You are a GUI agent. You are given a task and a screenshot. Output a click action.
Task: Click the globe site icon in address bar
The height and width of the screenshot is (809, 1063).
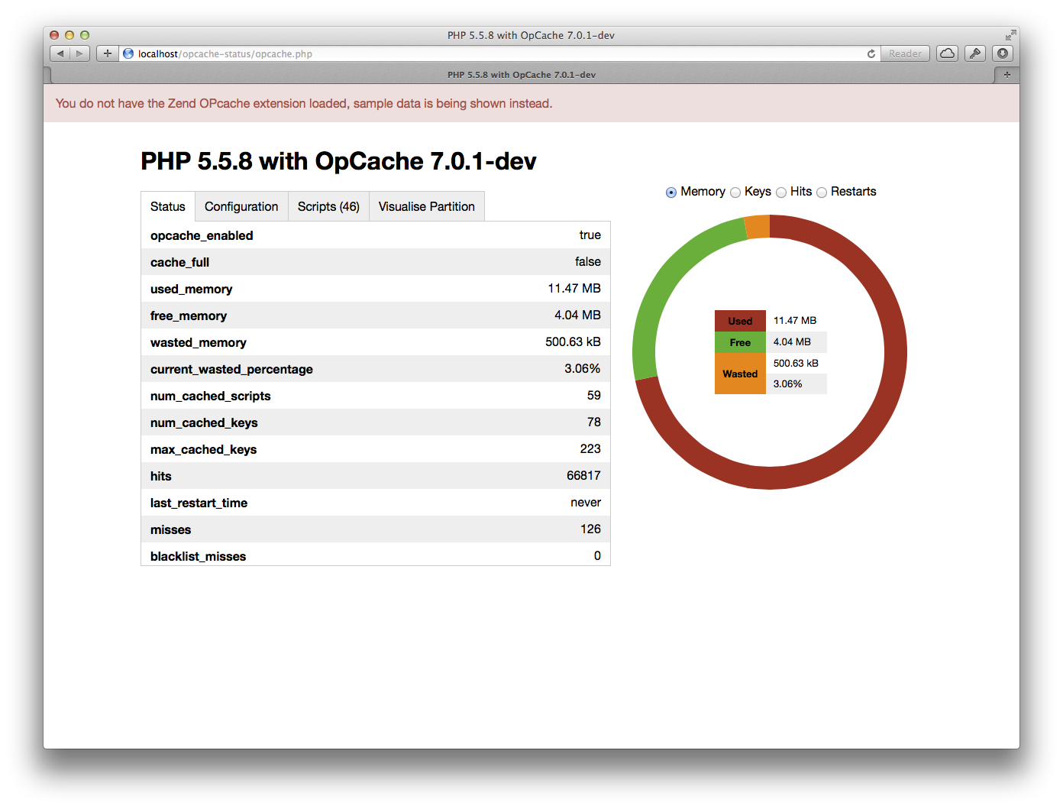point(128,53)
